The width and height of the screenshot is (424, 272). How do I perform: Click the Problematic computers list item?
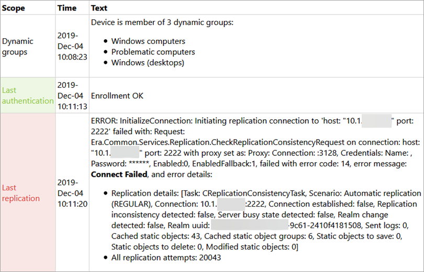153,52
